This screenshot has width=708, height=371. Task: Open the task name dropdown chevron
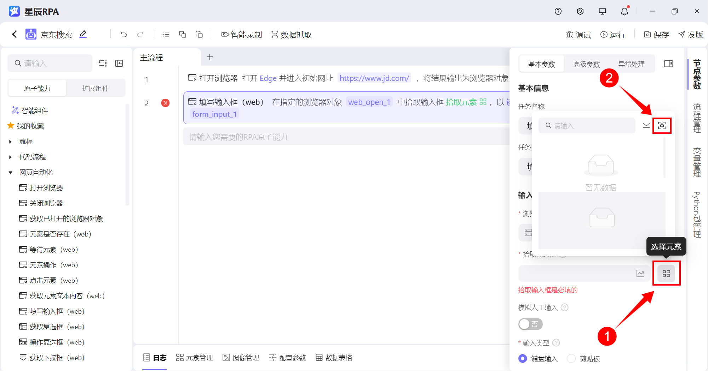coord(646,125)
